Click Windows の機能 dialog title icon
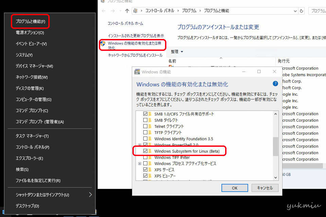 point(137,72)
